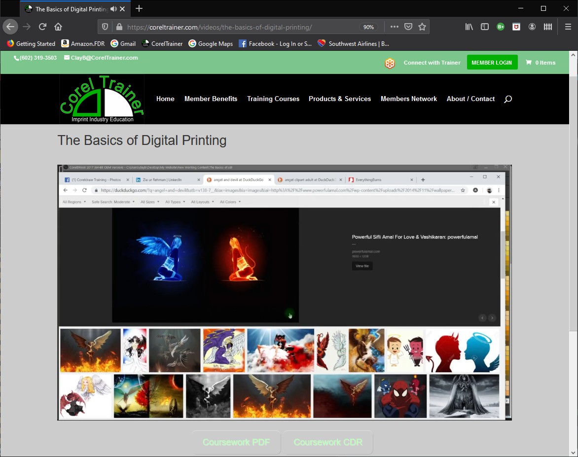This screenshot has height=457, width=578.
Task: Click the scrollbar up arrow
Action: pos(573,55)
